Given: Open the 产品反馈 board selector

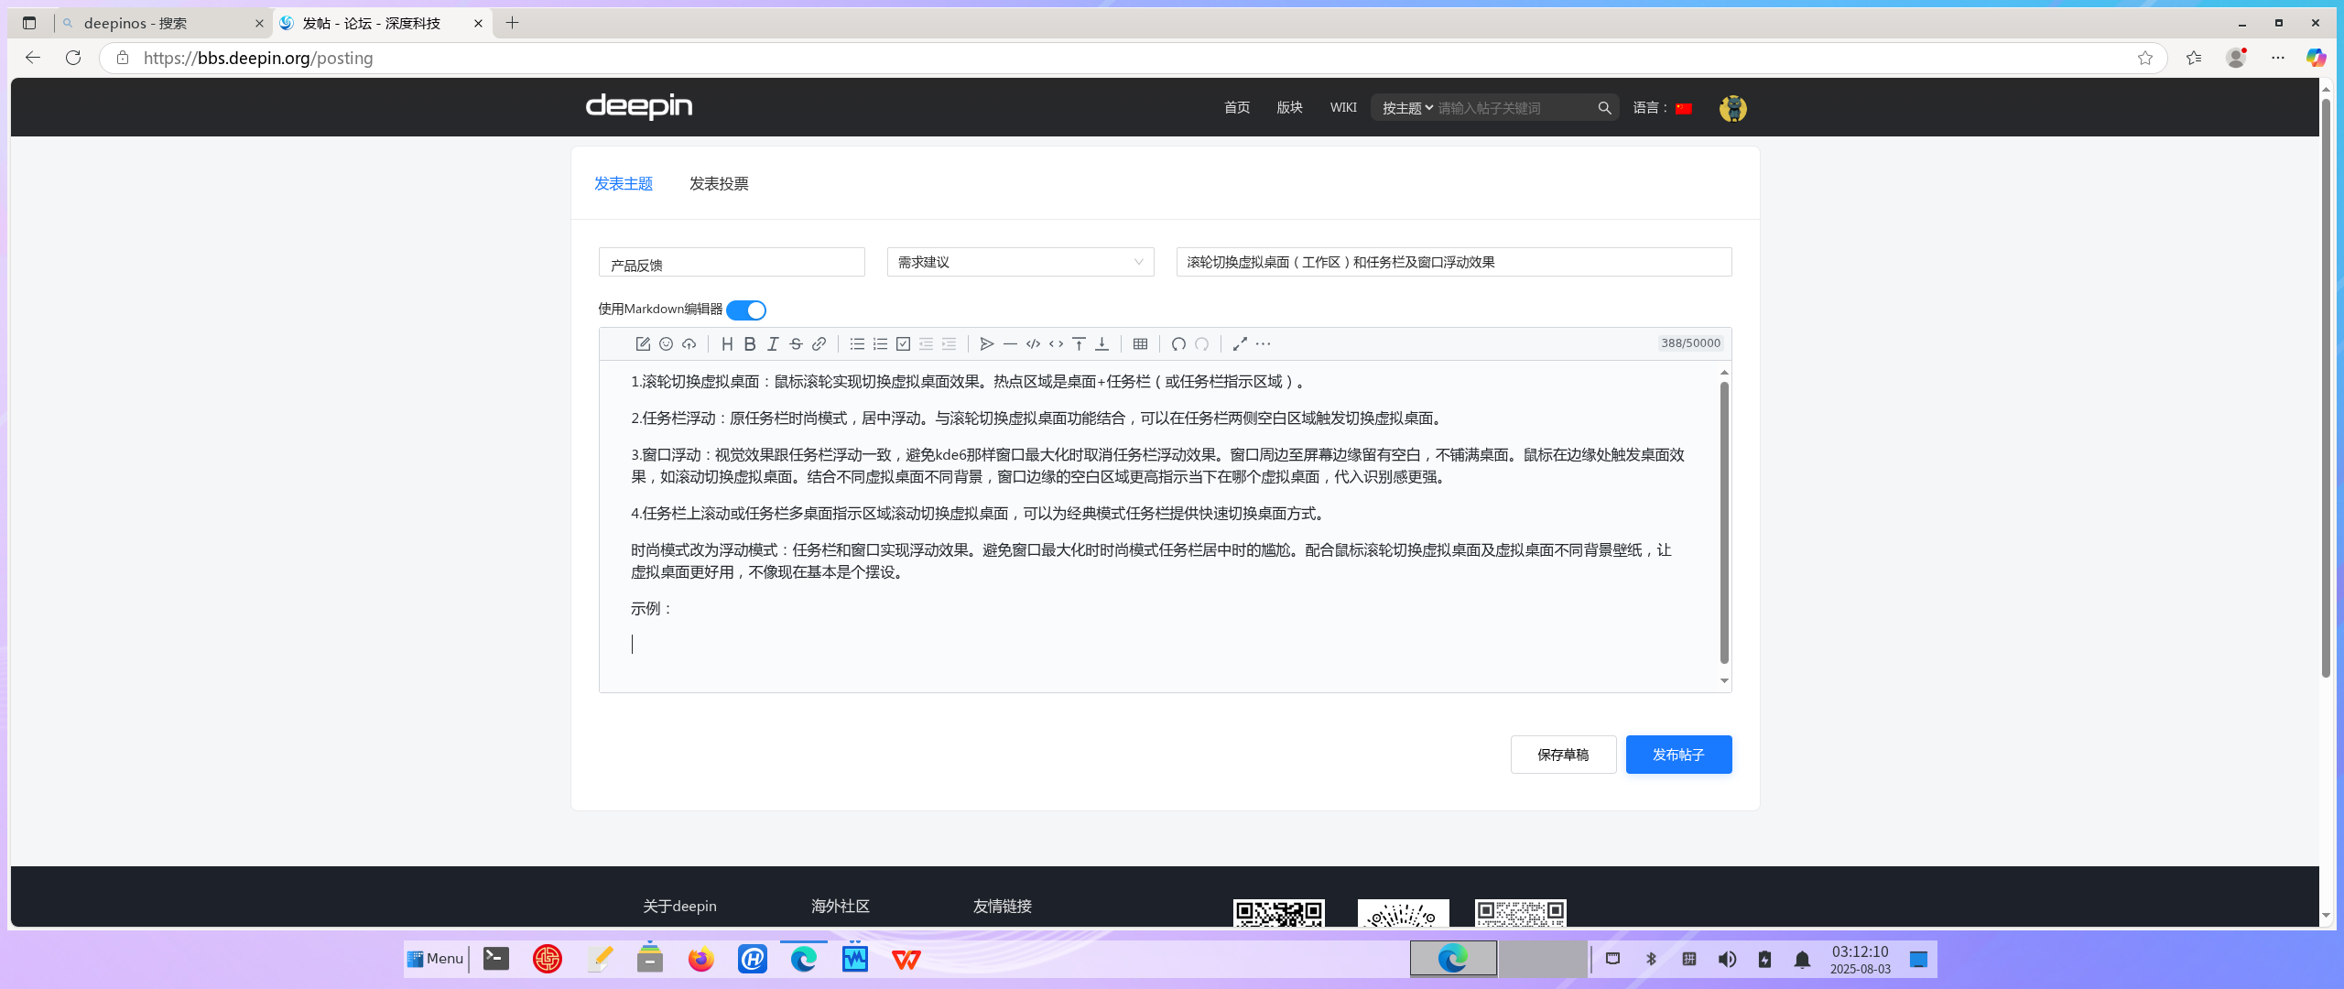Looking at the screenshot, I should 732,263.
